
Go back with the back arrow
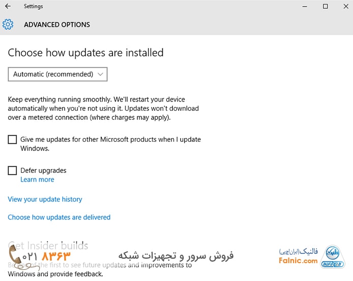tap(8, 7)
